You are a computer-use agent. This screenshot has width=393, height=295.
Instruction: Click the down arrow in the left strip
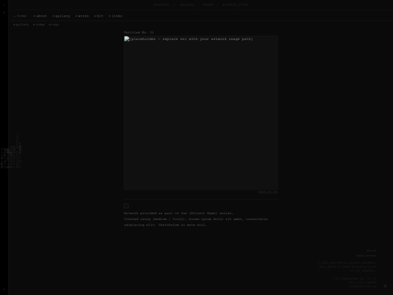[x=4, y=12]
